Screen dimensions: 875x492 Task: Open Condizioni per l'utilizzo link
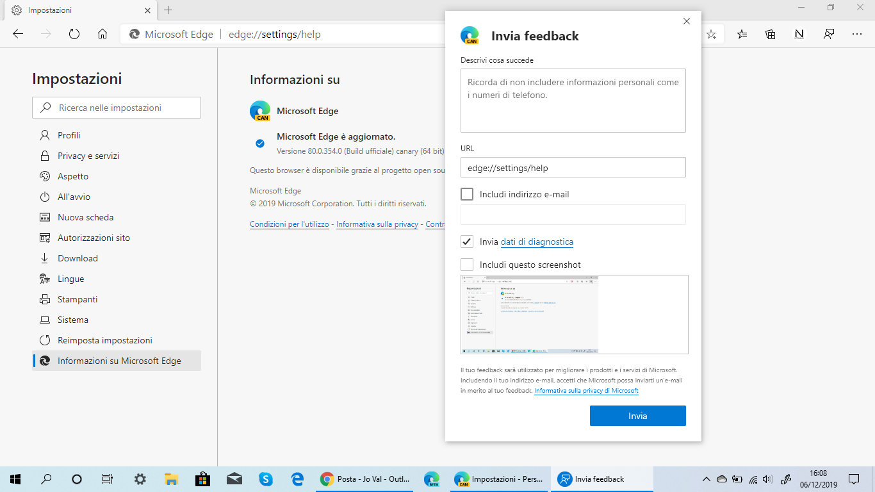point(290,224)
